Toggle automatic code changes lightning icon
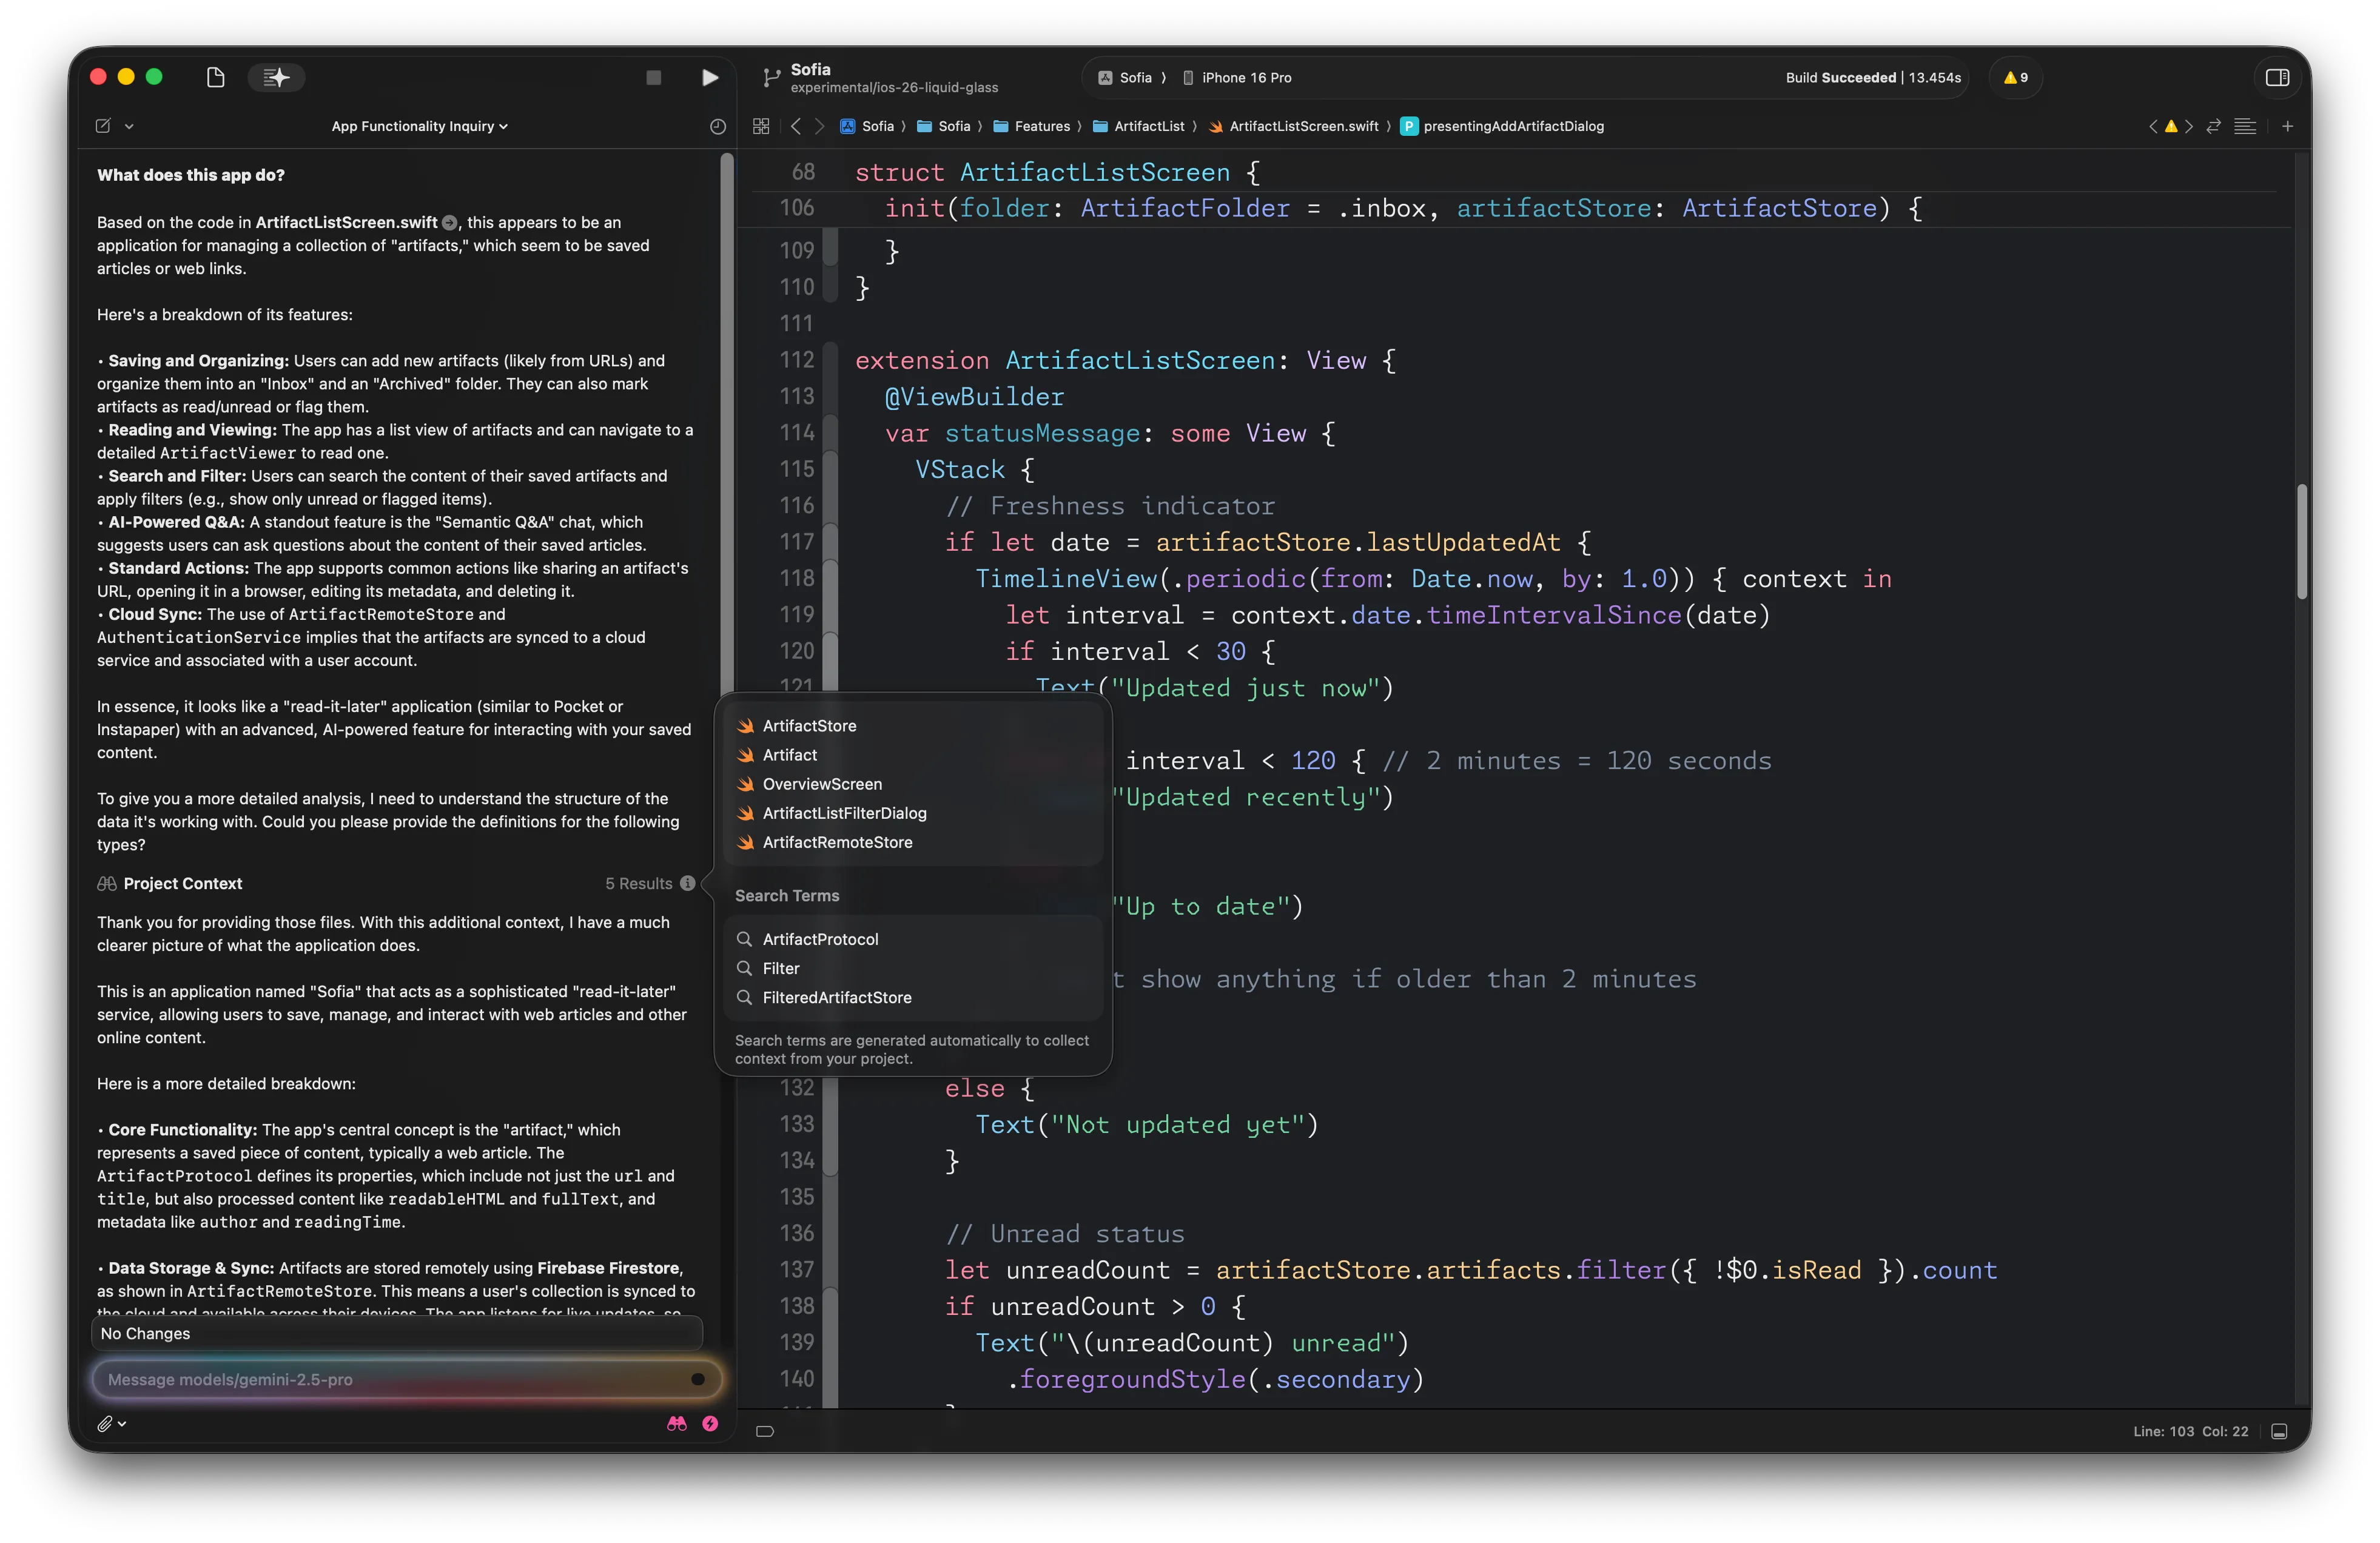The height and width of the screenshot is (1543, 2380). pyautogui.click(x=710, y=1423)
